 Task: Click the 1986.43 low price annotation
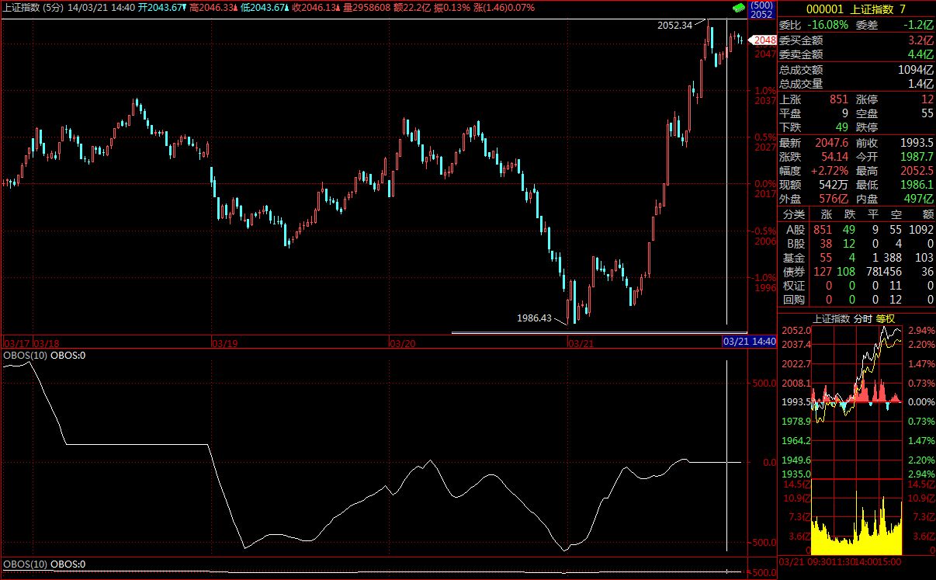click(534, 318)
